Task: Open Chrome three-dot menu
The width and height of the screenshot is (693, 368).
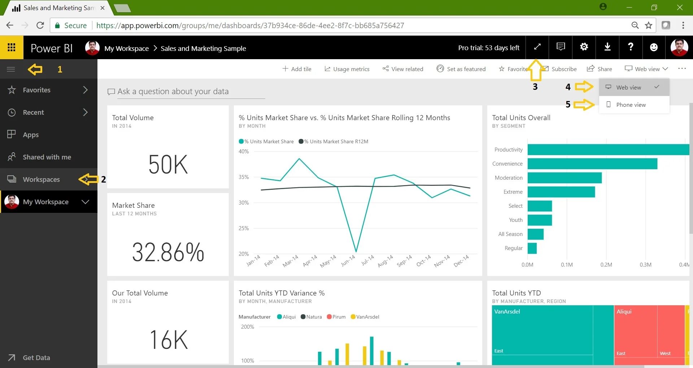Action: click(x=683, y=25)
